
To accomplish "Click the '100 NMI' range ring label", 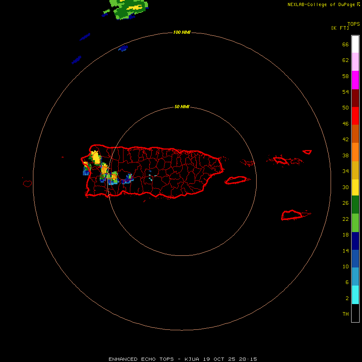I will (x=182, y=32).
